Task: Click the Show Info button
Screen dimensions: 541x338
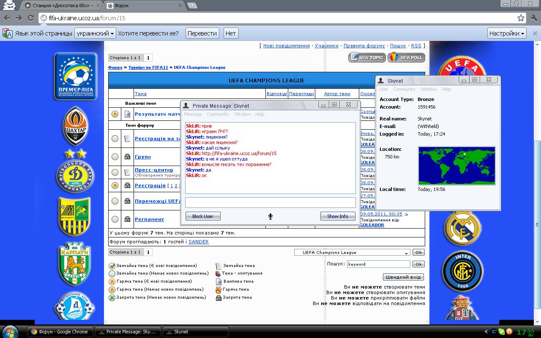Action: point(338,216)
